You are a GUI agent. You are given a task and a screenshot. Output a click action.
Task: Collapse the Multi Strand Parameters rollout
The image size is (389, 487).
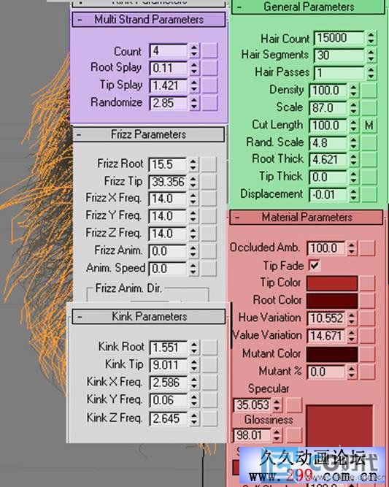[x=149, y=20]
